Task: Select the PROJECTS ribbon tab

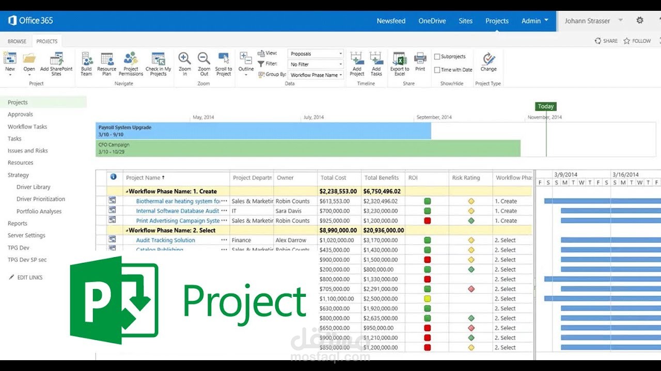Action: click(47, 41)
